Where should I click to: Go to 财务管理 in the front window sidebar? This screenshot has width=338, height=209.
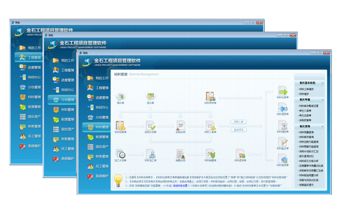(101, 157)
